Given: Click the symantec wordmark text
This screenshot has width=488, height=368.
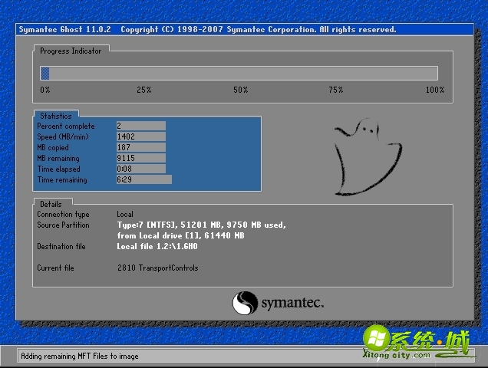Looking at the screenshot, I should click(292, 303).
